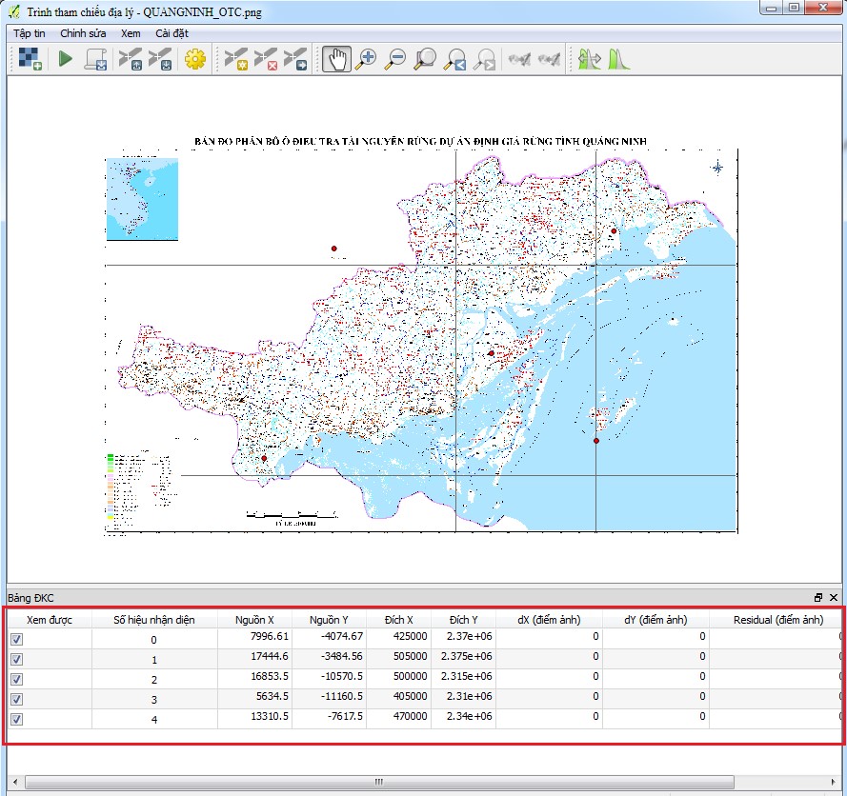Open the Cài đặt menu

pyautogui.click(x=171, y=33)
